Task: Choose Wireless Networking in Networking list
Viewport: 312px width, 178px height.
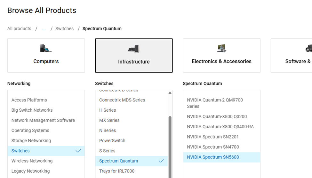Action: coord(32,161)
